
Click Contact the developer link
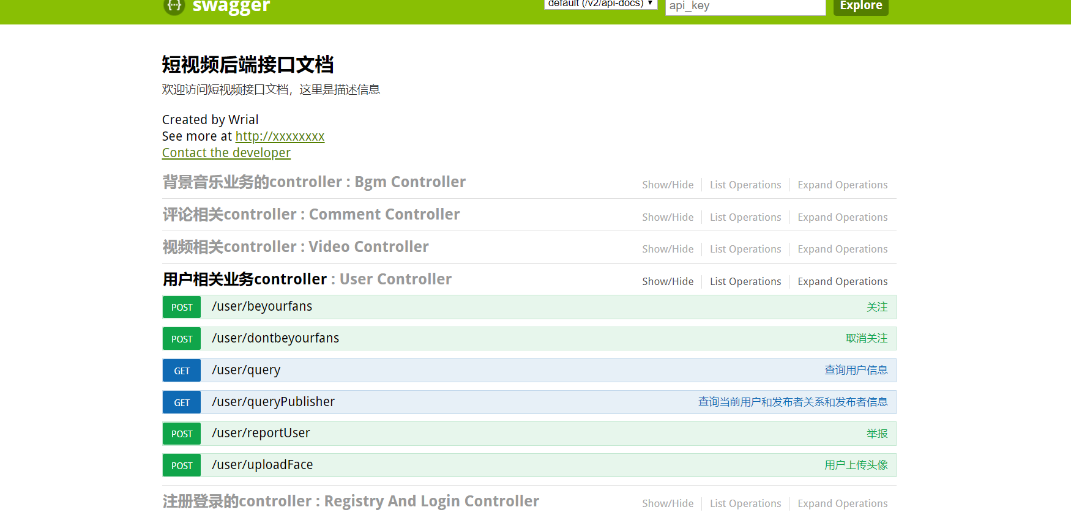[226, 153]
